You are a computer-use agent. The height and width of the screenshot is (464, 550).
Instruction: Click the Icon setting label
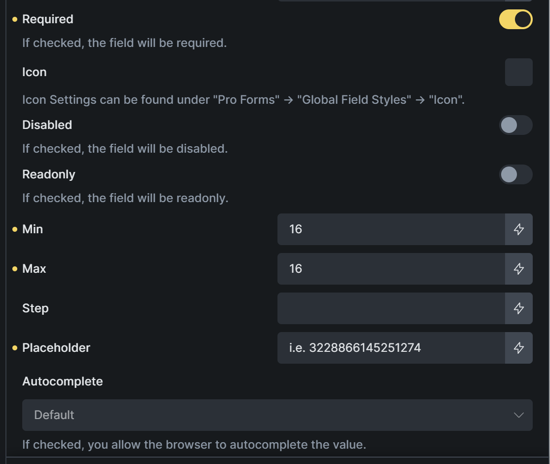point(34,72)
